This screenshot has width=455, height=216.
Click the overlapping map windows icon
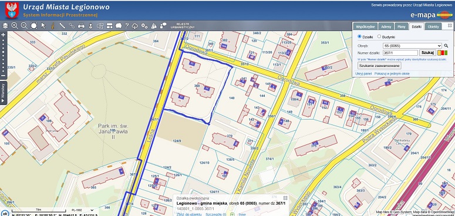100,25
